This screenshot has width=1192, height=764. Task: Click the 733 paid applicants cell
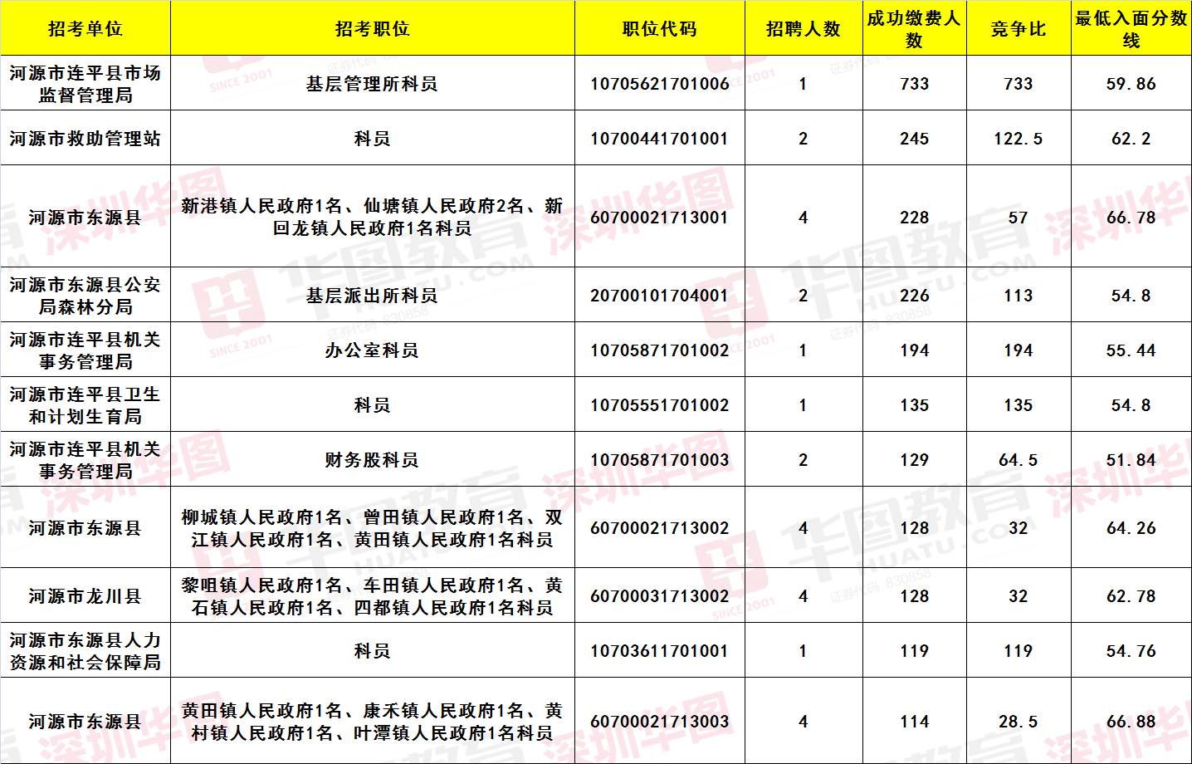coord(915,83)
